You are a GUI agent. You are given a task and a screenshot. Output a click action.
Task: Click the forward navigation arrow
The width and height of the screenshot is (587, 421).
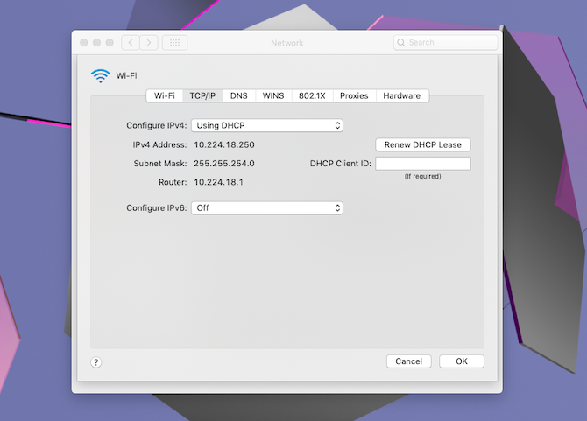coord(149,43)
